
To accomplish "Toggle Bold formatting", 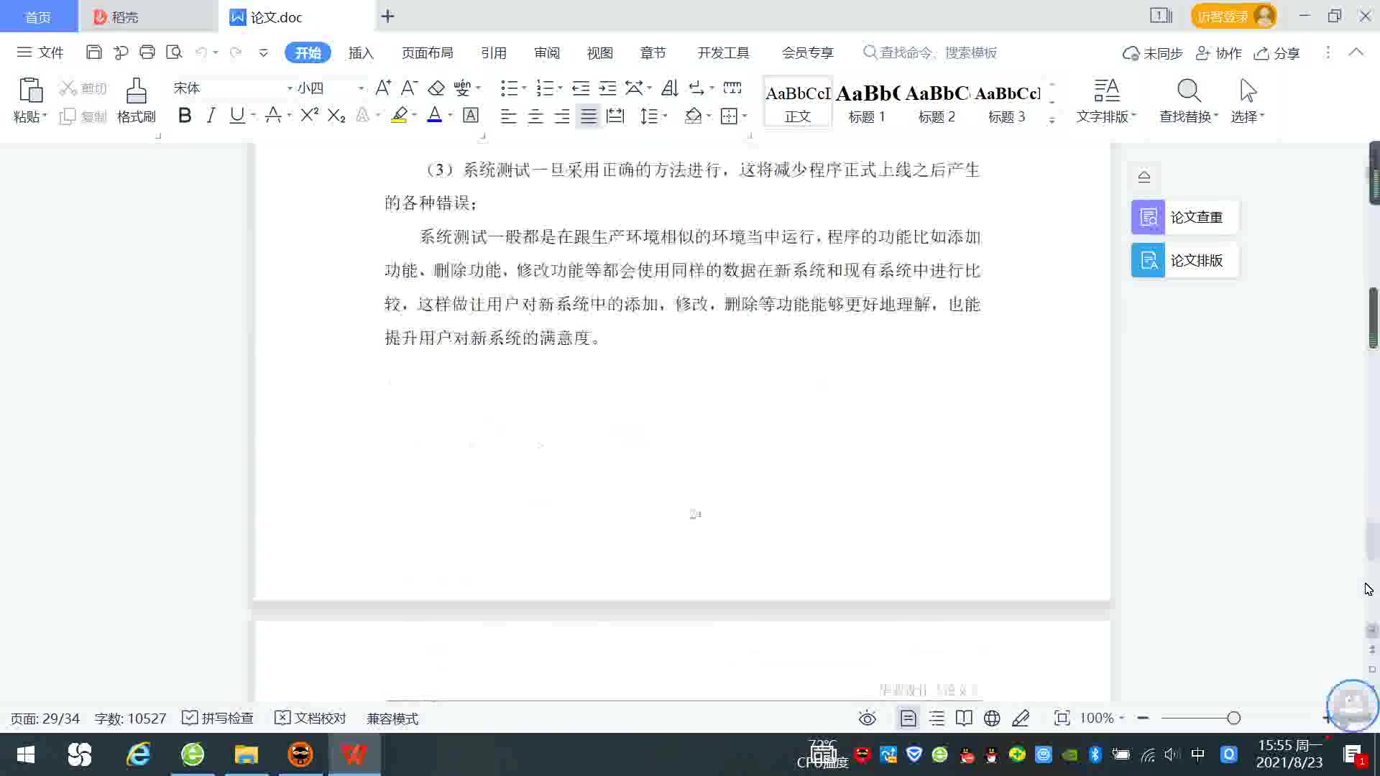I will (x=185, y=116).
